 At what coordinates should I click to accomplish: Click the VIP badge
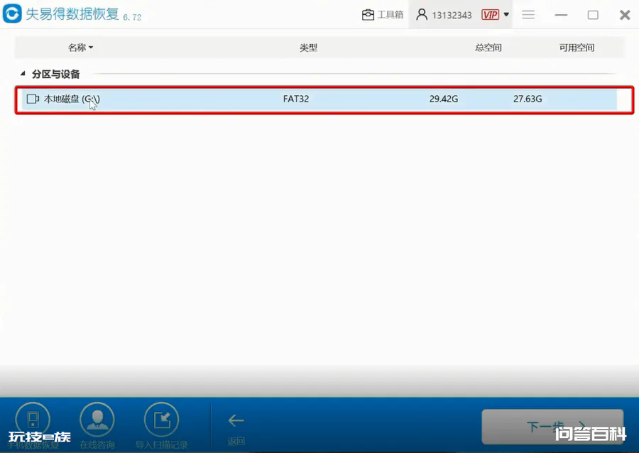coord(490,15)
